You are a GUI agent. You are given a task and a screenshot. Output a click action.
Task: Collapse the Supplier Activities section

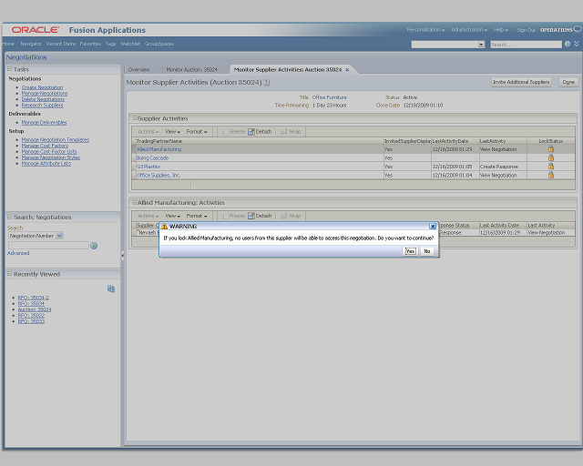pos(135,118)
